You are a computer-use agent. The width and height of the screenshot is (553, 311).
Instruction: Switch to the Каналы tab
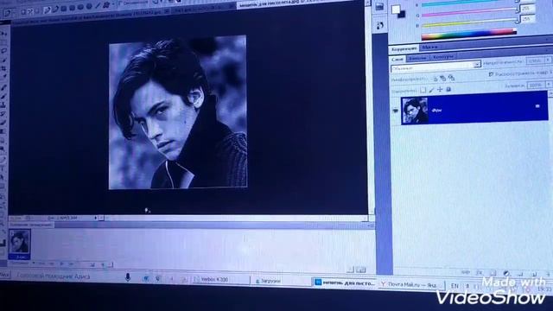[x=417, y=58]
